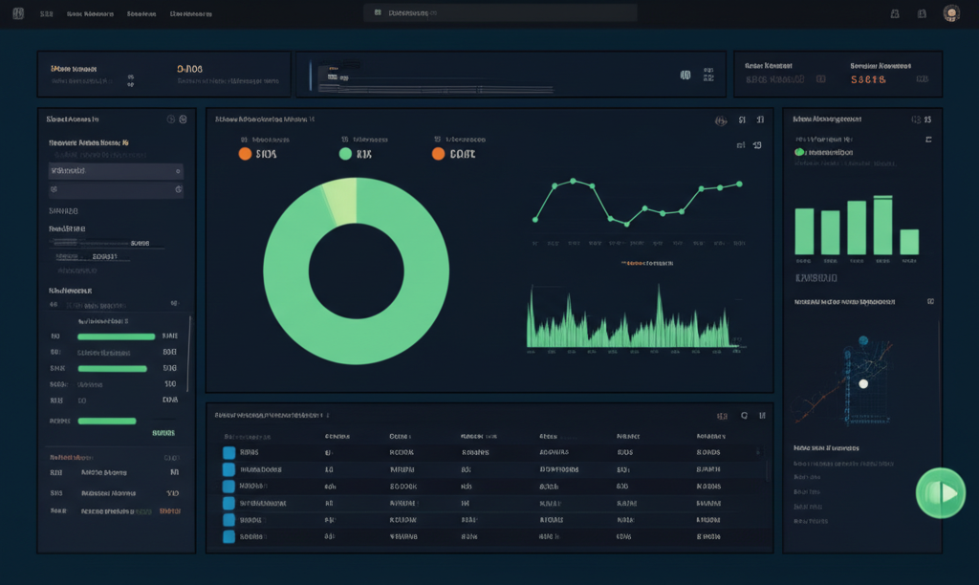
Task: Enable the green status toggle in the right panel
Action: [797, 151]
